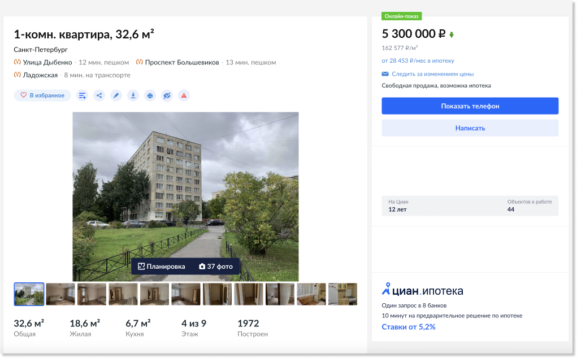Image resolution: width=577 pixels, height=358 pixels.
Task: Click metro icon next to Улица Дыбенко
Action: click(18, 62)
